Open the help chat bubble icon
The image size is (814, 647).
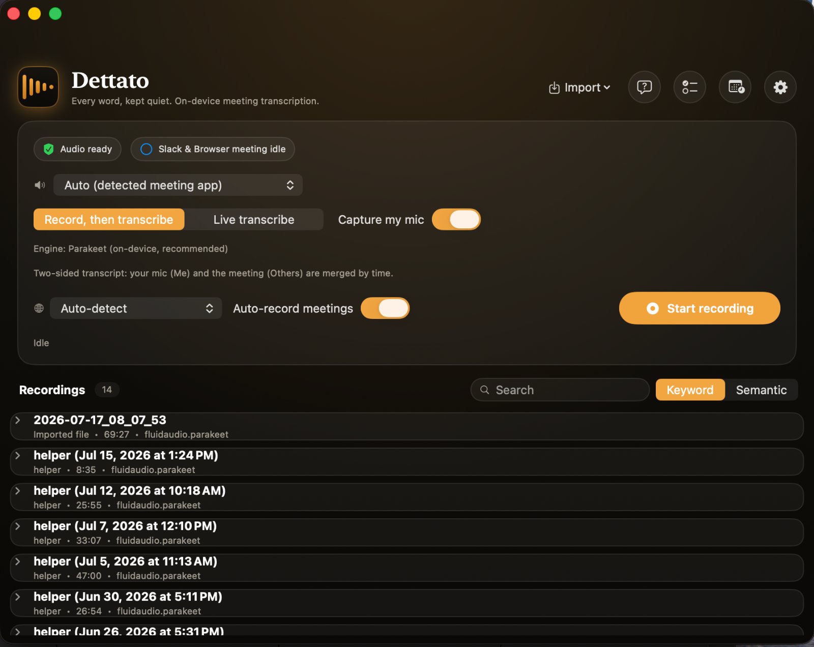pyautogui.click(x=644, y=87)
